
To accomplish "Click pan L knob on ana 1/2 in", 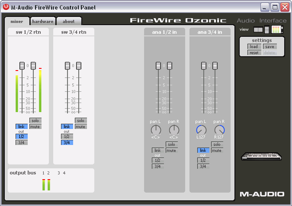I will pyautogui.click(x=156, y=130).
